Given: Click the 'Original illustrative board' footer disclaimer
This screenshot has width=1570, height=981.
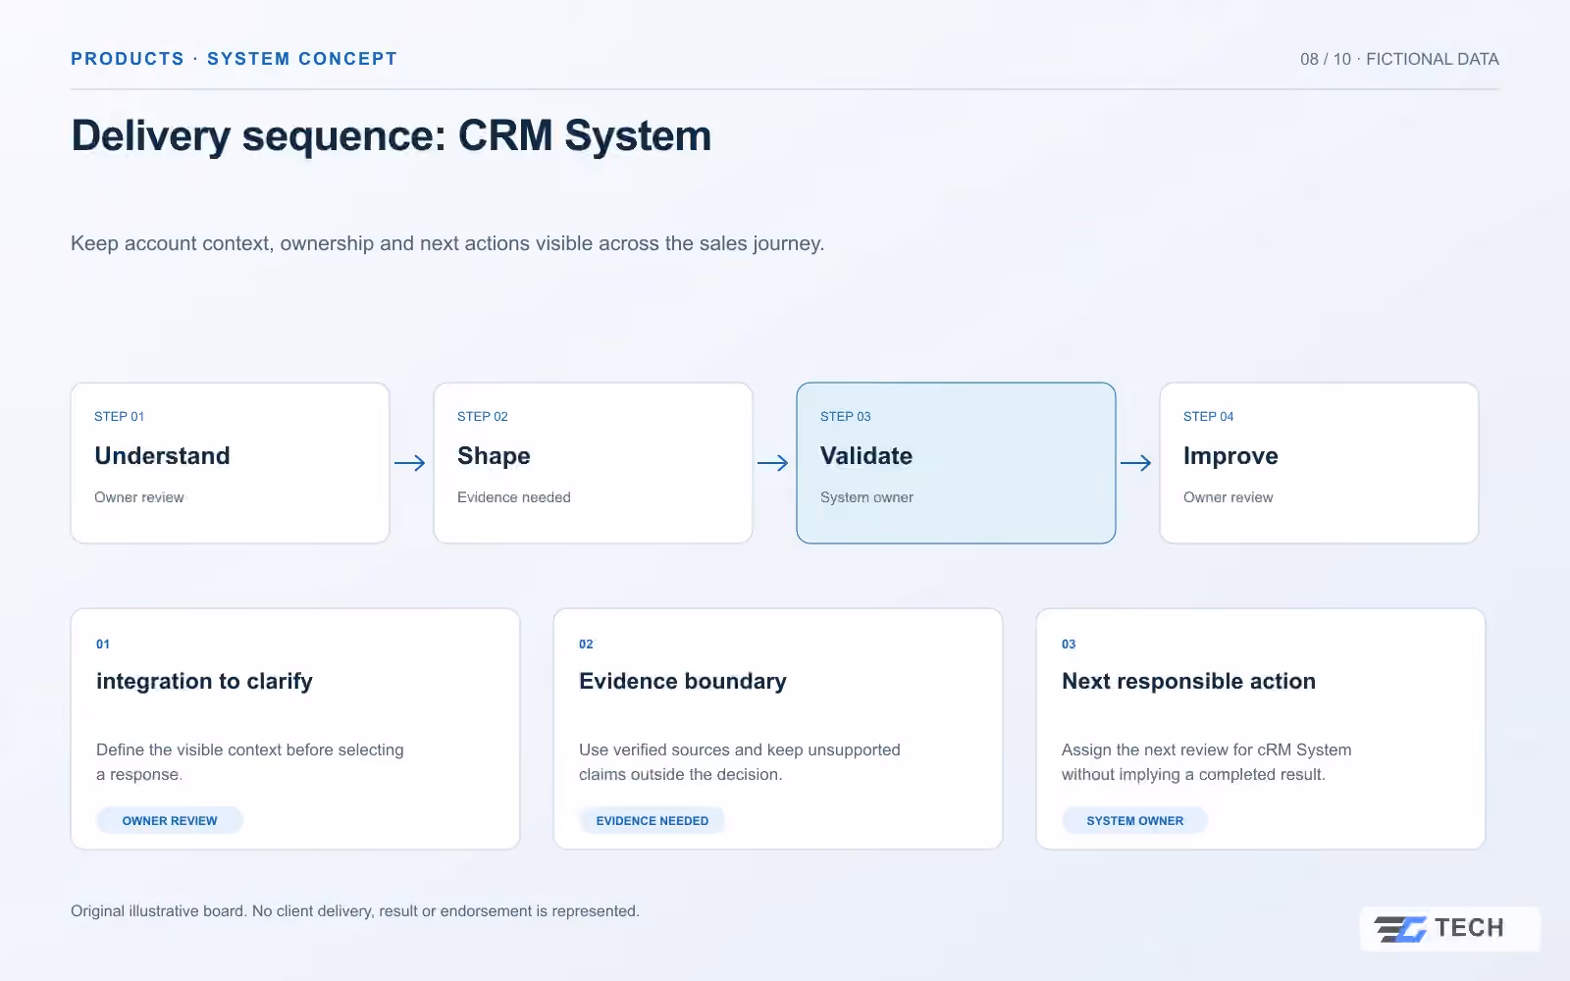Looking at the screenshot, I should [355, 911].
